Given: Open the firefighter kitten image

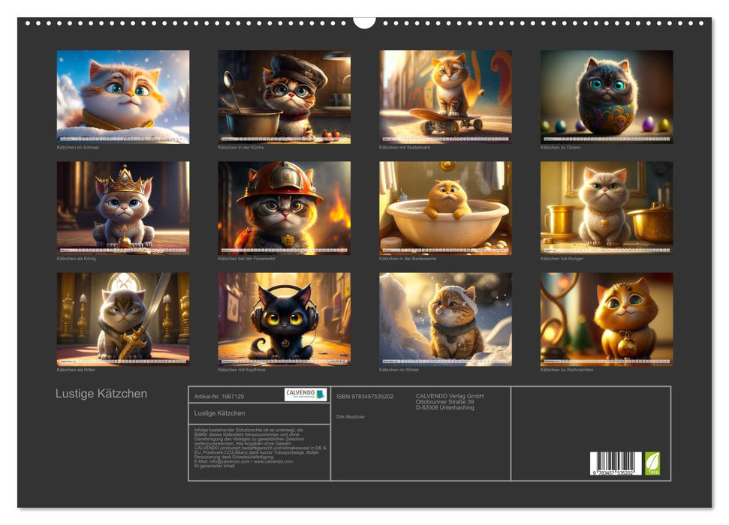Looking at the screenshot, I should (x=284, y=208).
